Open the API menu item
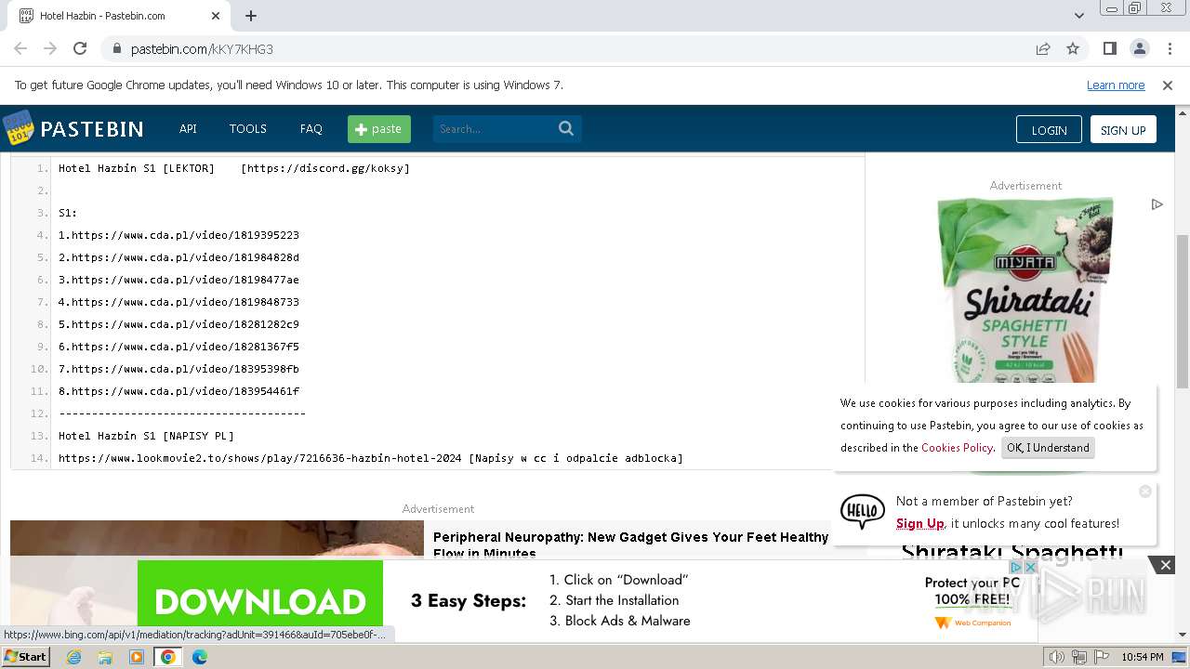Screen dimensions: 1190x669 [x=188, y=128]
